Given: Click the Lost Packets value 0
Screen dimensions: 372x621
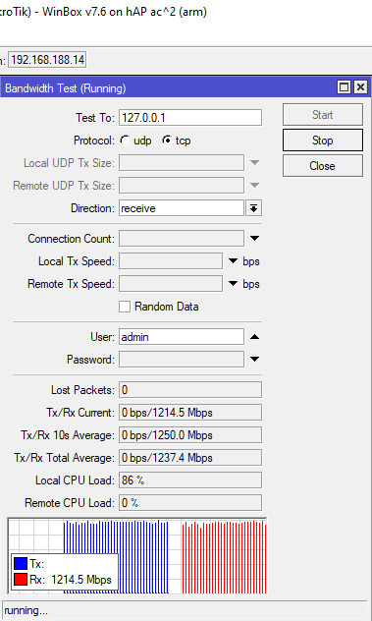Looking at the screenshot, I should (x=190, y=390).
